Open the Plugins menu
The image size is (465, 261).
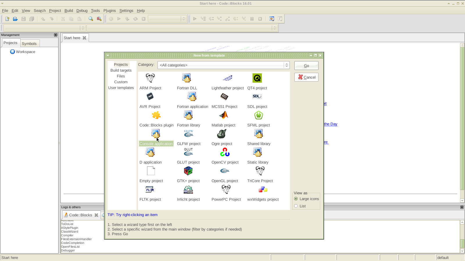tap(110, 11)
